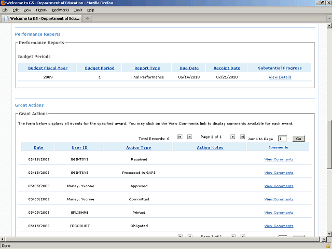
Task: Sort grant actions by Action Type
Action: coord(139,147)
